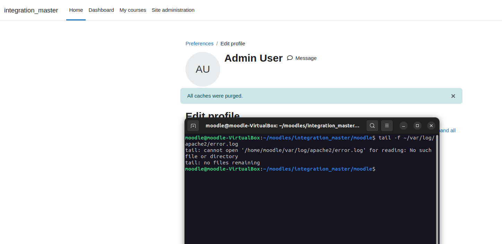Click the 'All caches were purged.' message text
The height and width of the screenshot is (244, 502).
215,96
